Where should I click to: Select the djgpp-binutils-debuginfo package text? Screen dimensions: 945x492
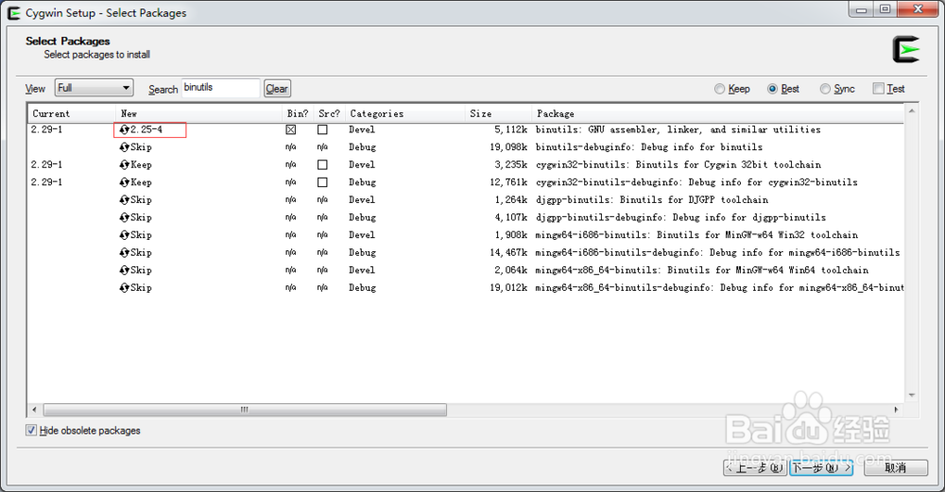[x=681, y=217]
